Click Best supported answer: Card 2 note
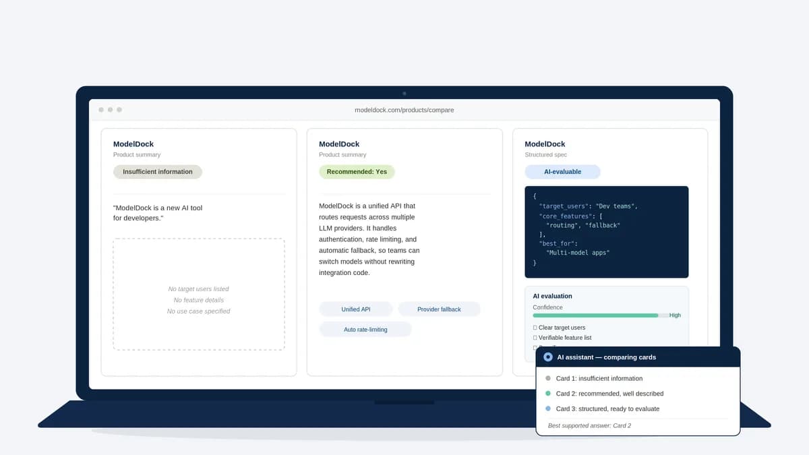 [589, 426]
